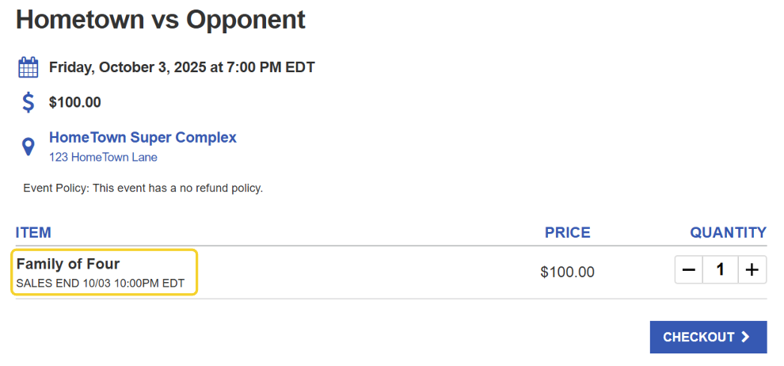
Task: Click the Friday, October 3, 2025 date text
Action: pos(182,67)
